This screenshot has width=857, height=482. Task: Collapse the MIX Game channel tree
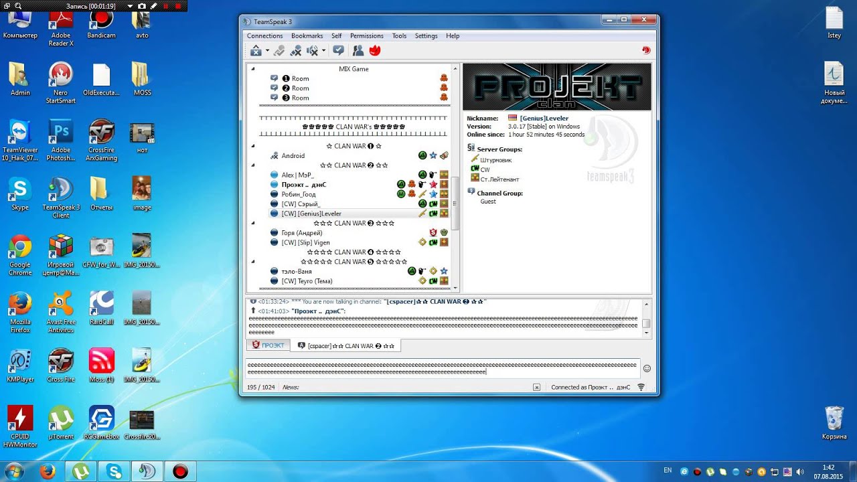coord(253,69)
